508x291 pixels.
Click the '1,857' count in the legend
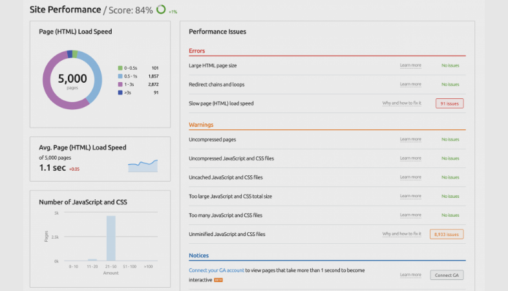tap(153, 76)
